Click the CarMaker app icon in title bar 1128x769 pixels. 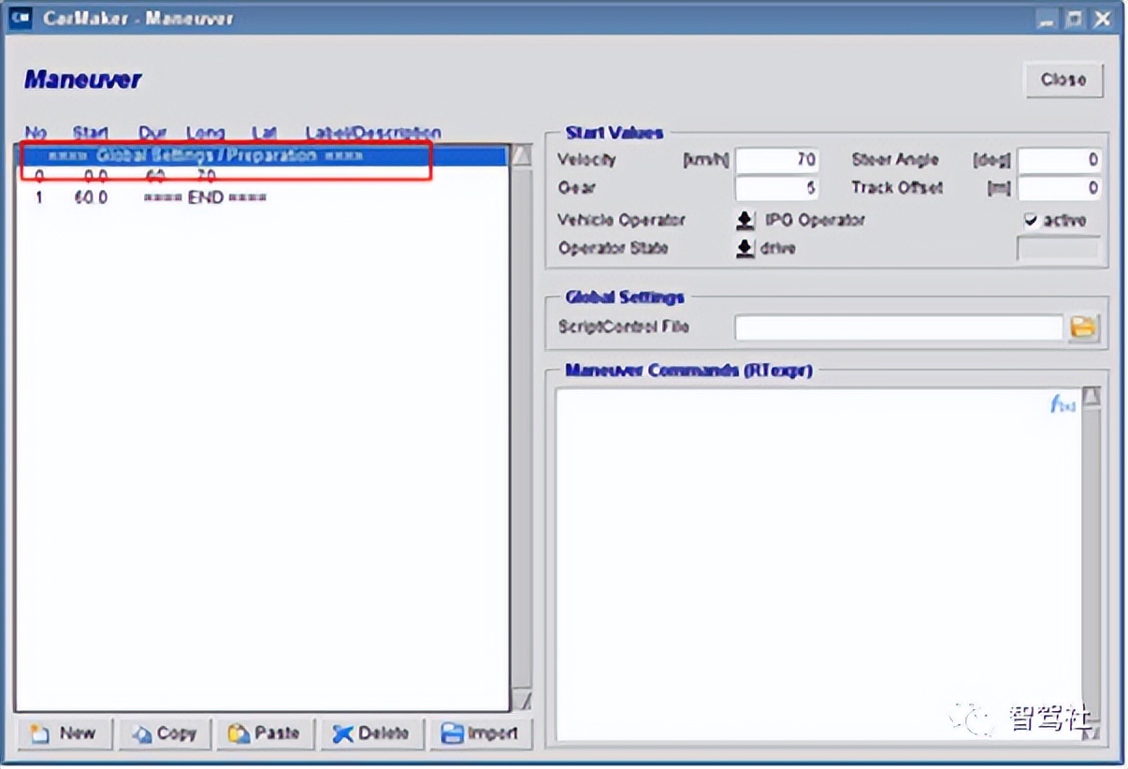click(x=20, y=18)
